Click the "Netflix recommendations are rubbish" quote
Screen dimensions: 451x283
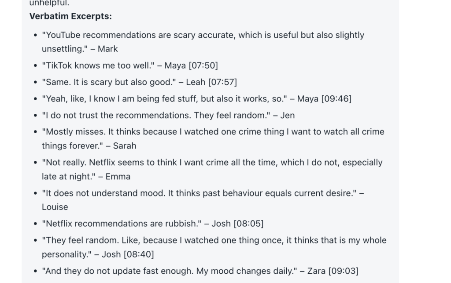(121, 224)
